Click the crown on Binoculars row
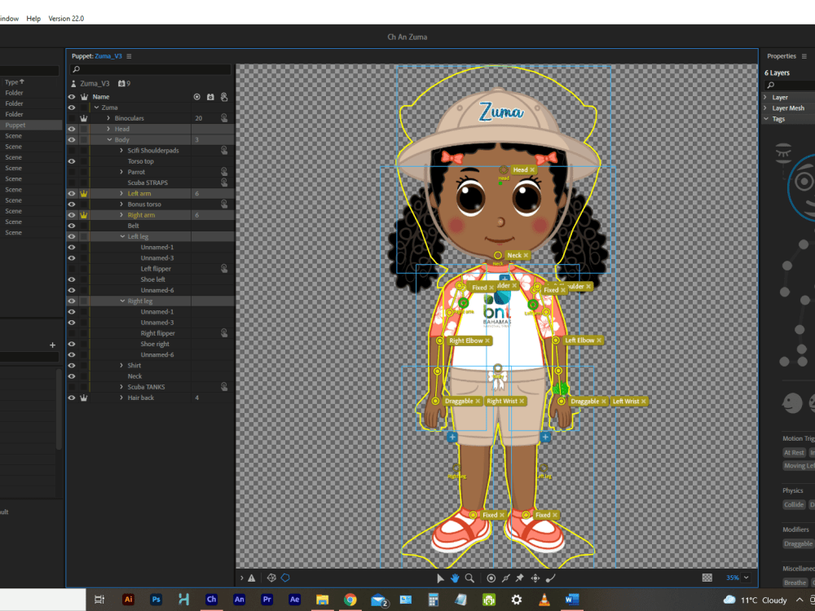Screen dimensions: 815x611 tap(84, 118)
